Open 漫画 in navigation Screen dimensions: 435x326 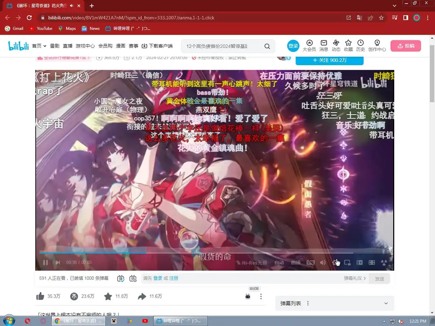point(120,46)
